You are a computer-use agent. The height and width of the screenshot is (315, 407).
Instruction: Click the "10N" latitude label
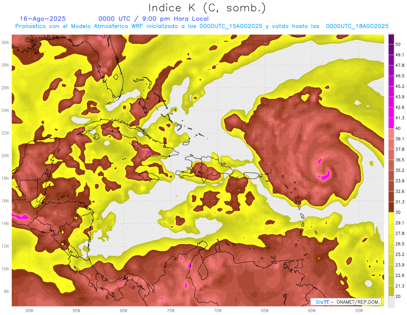pos(5,268)
